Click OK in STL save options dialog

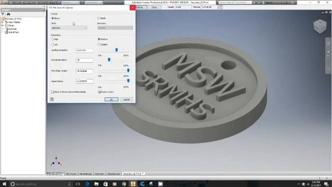click(112, 99)
